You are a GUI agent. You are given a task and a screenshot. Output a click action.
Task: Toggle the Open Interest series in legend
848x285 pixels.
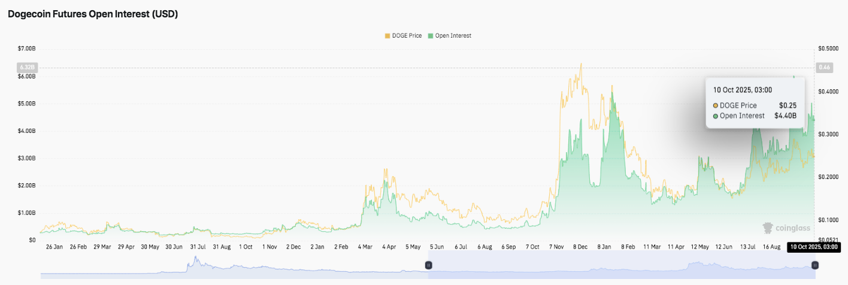pyautogui.click(x=453, y=36)
